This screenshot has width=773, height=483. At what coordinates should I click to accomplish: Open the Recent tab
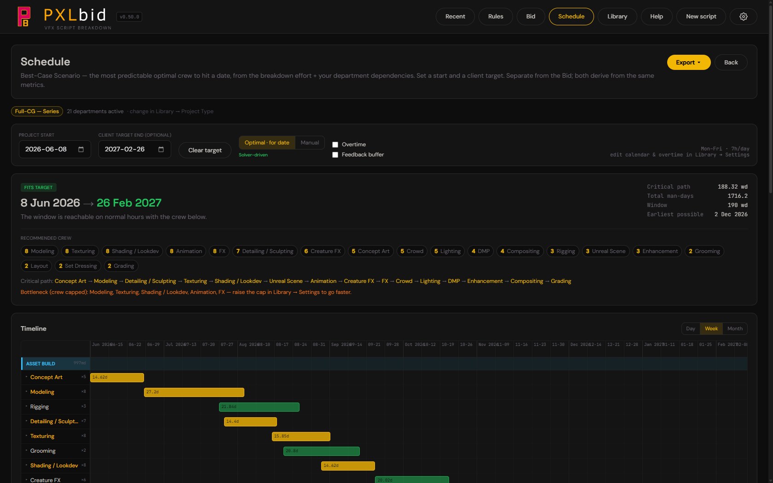click(x=455, y=17)
